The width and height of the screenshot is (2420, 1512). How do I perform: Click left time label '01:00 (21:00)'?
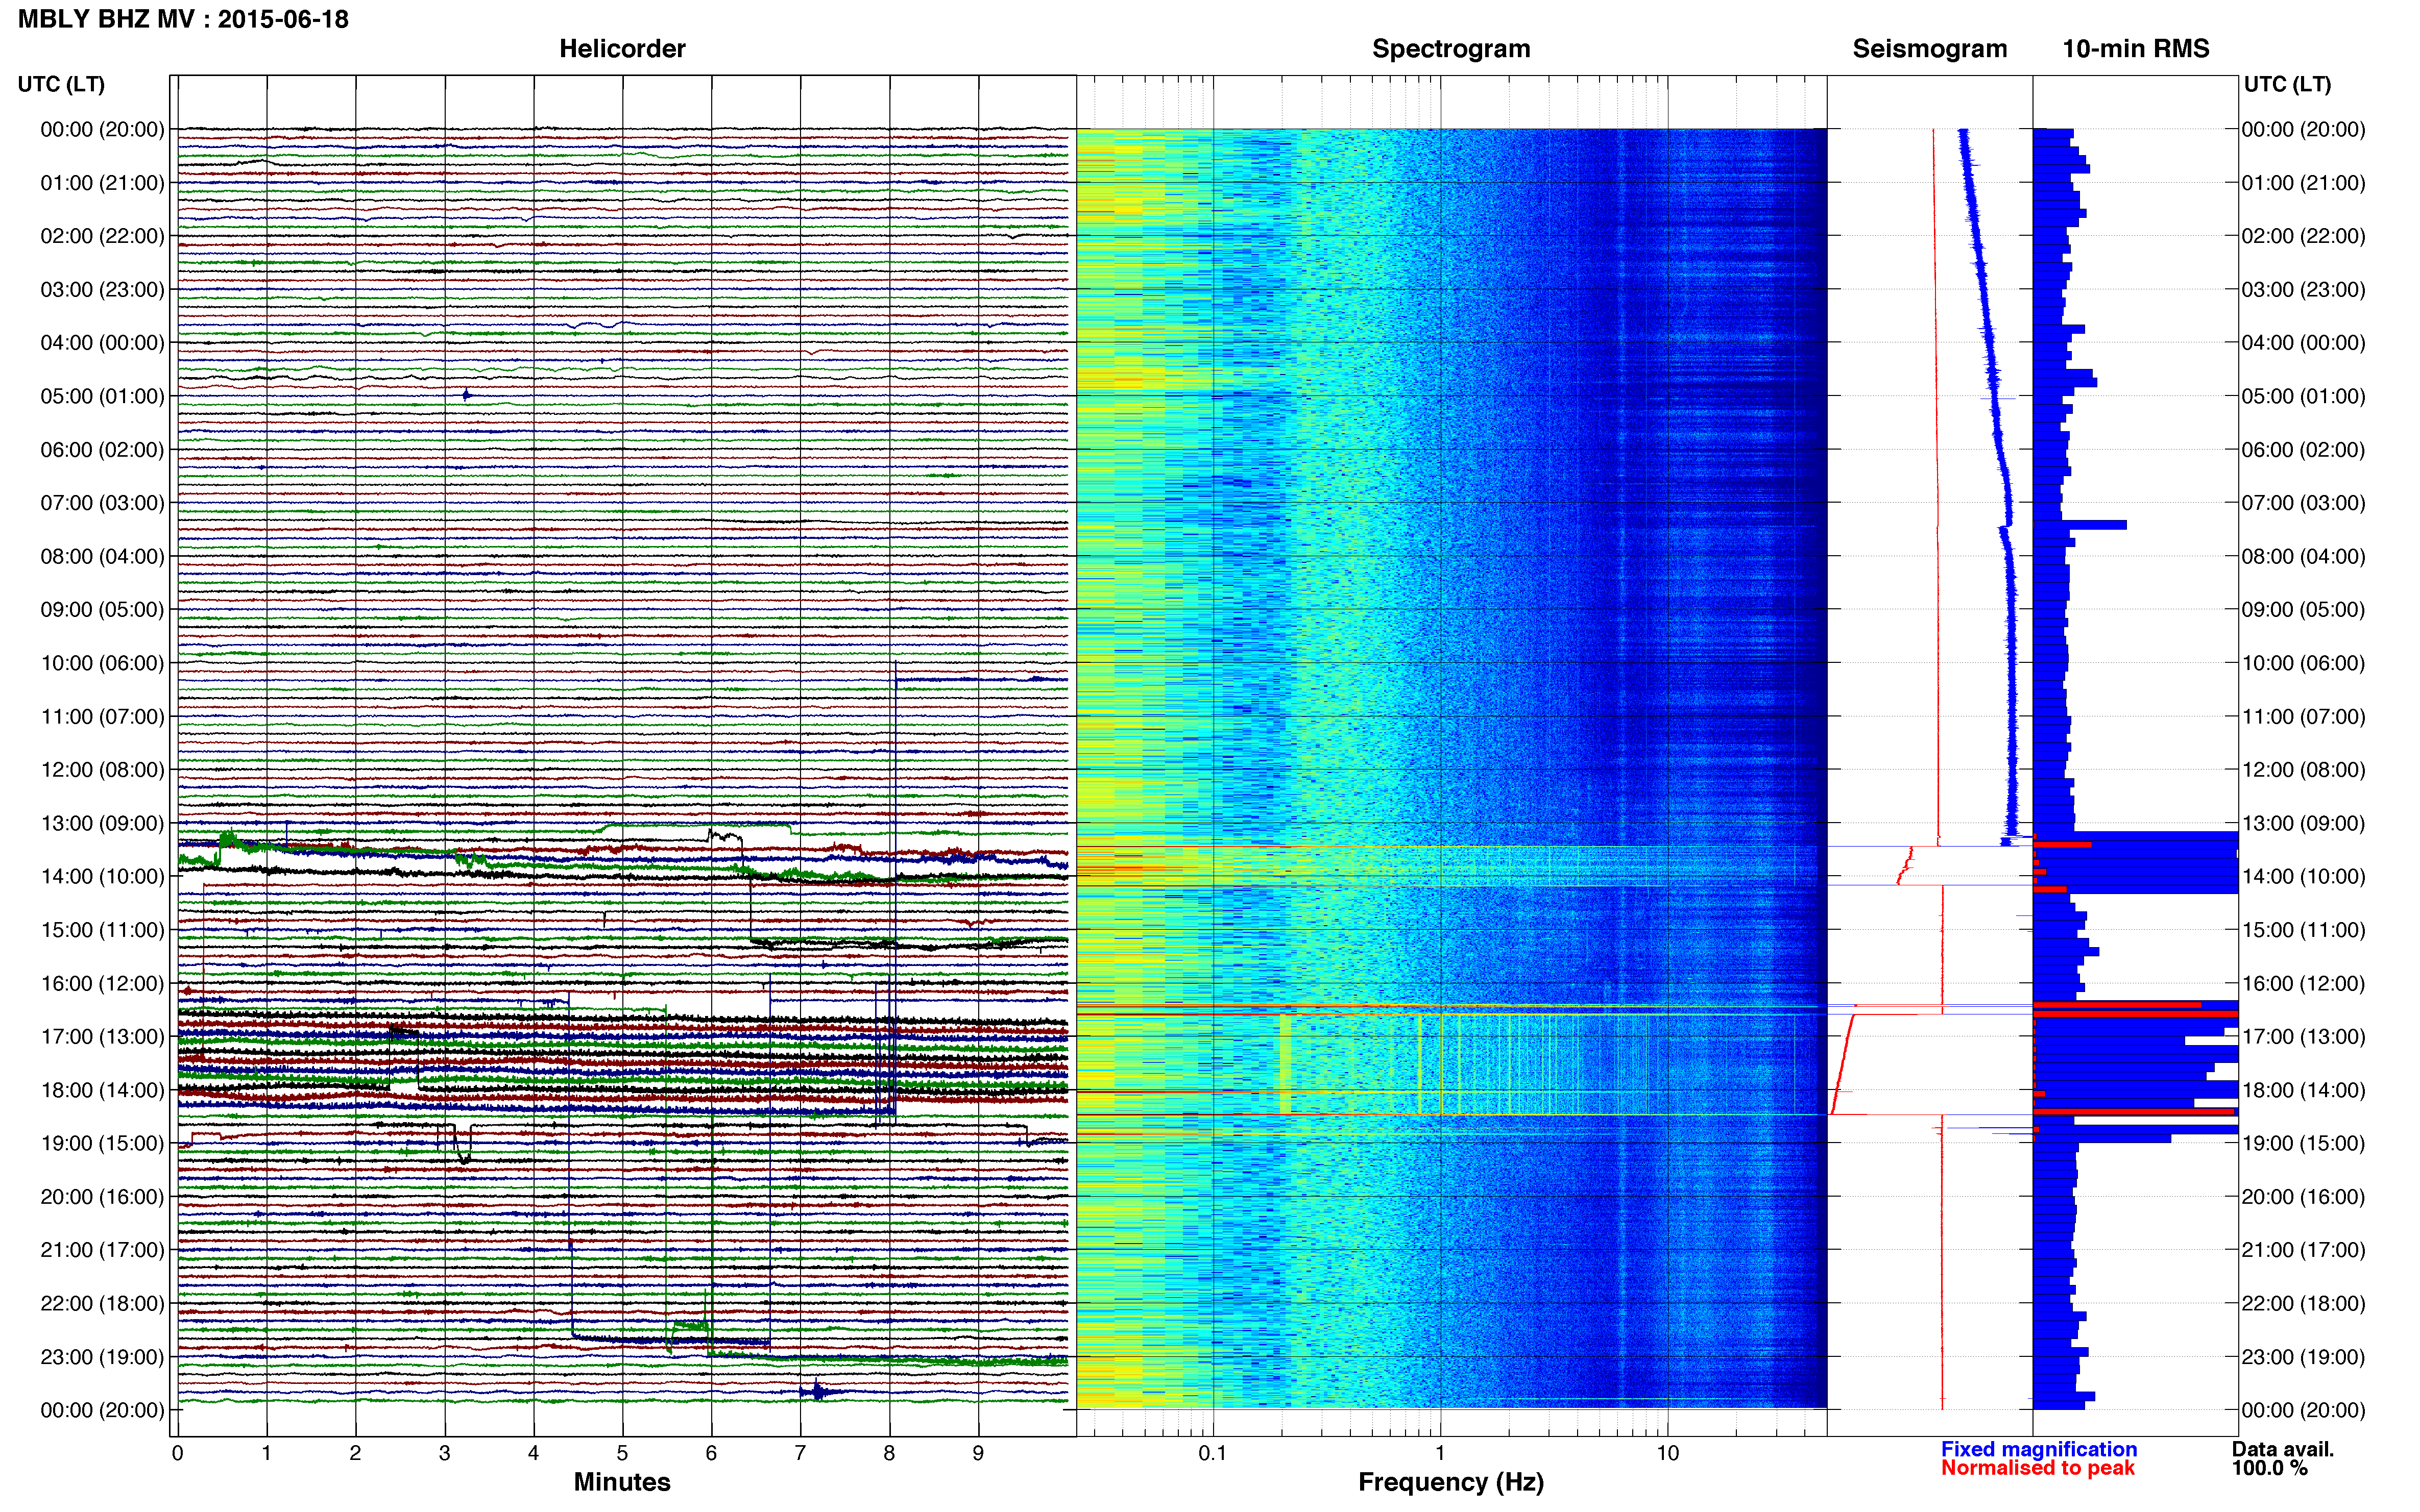[102, 183]
